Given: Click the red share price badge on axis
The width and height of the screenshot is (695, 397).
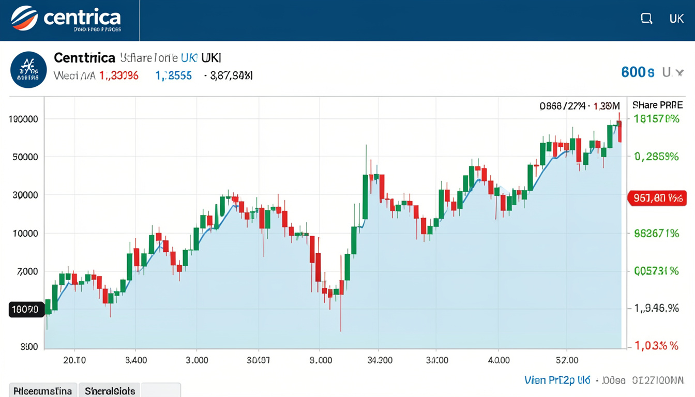Looking at the screenshot, I should 657,197.
